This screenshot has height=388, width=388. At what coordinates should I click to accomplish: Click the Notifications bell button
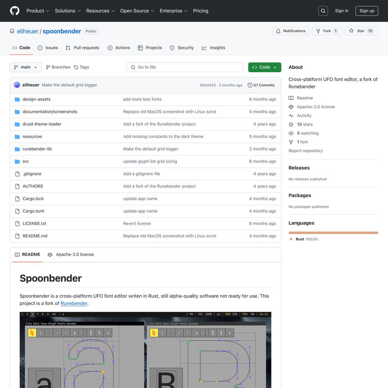(x=291, y=31)
